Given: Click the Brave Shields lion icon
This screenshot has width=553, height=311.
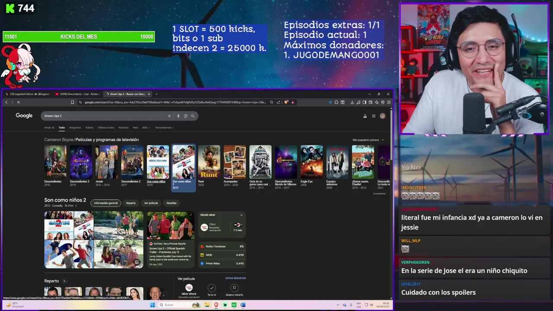Looking at the screenshot, I should (x=286, y=102).
